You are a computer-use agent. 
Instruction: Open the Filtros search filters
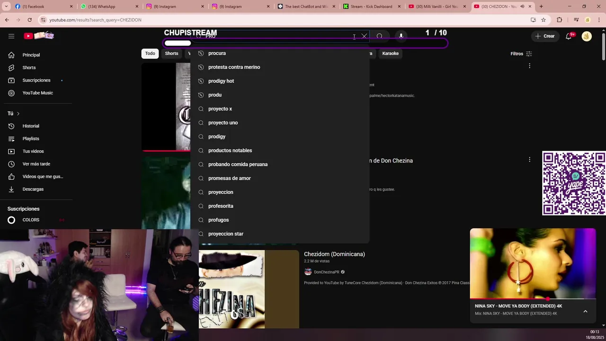pos(521,54)
